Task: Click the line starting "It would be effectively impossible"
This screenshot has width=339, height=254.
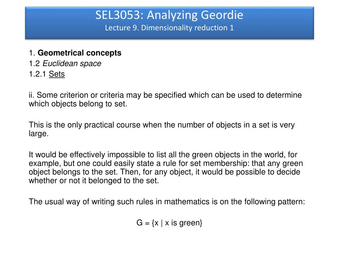Action: (x=163, y=155)
